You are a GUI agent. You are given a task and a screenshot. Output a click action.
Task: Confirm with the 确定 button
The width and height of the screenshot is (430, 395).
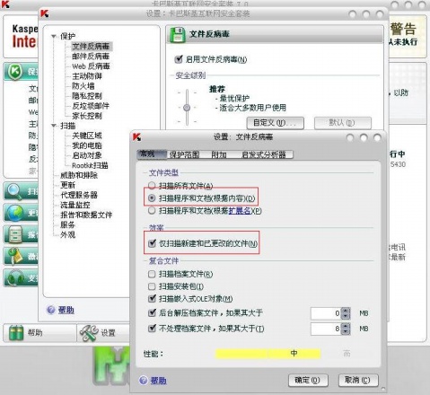[x=308, y=381]
